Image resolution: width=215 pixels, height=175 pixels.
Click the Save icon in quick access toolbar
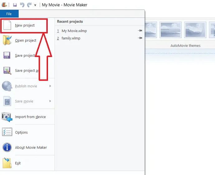(15, 5)
